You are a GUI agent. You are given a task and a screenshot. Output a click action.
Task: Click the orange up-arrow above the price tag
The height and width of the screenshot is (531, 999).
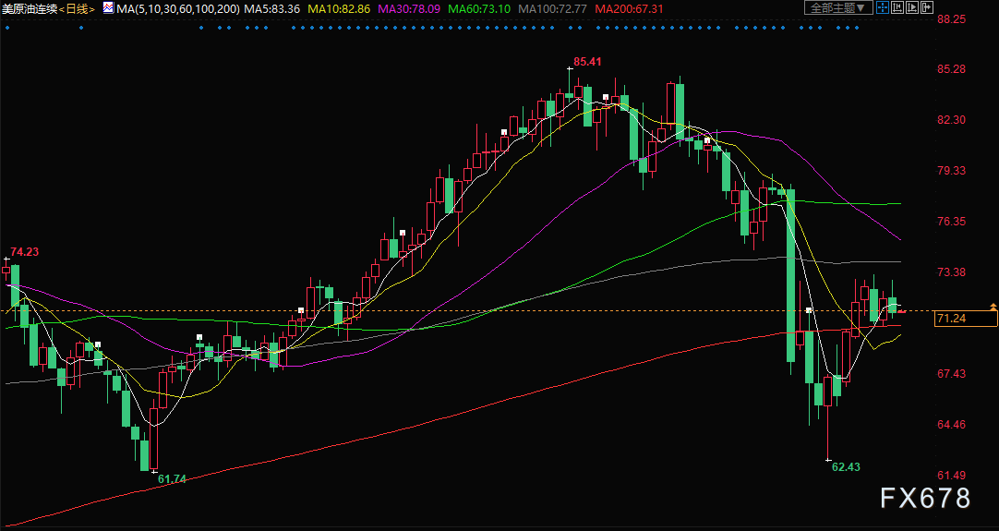[993, 306]
